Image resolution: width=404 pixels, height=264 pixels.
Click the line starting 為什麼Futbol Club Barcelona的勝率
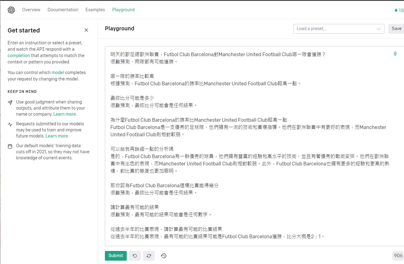199,120
